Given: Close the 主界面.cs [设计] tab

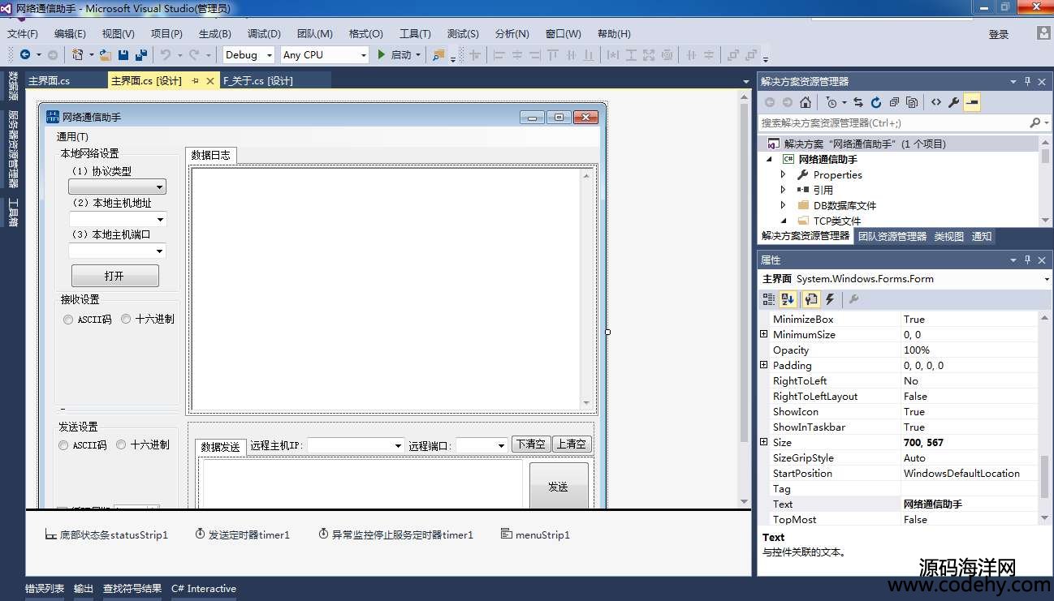Looking at the screenshot, I should 210,81.
